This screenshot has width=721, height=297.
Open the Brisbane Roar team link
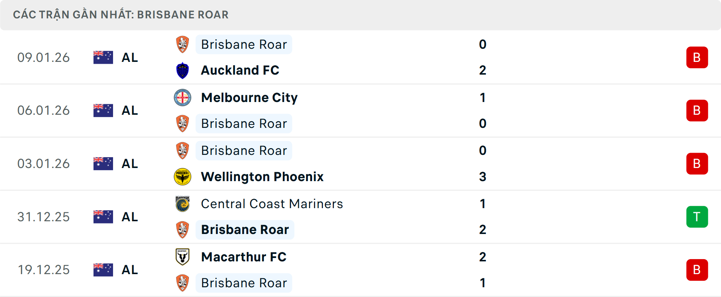click(x=244, y=44)
